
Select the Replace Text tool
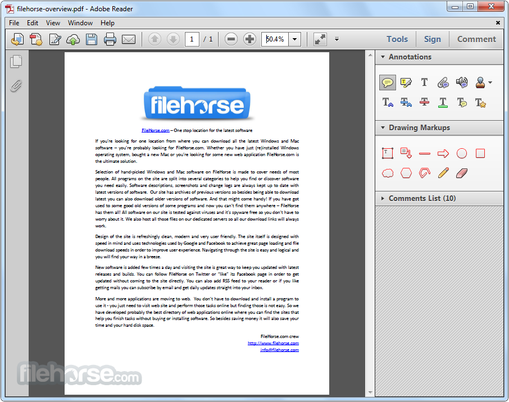point(406,103)
